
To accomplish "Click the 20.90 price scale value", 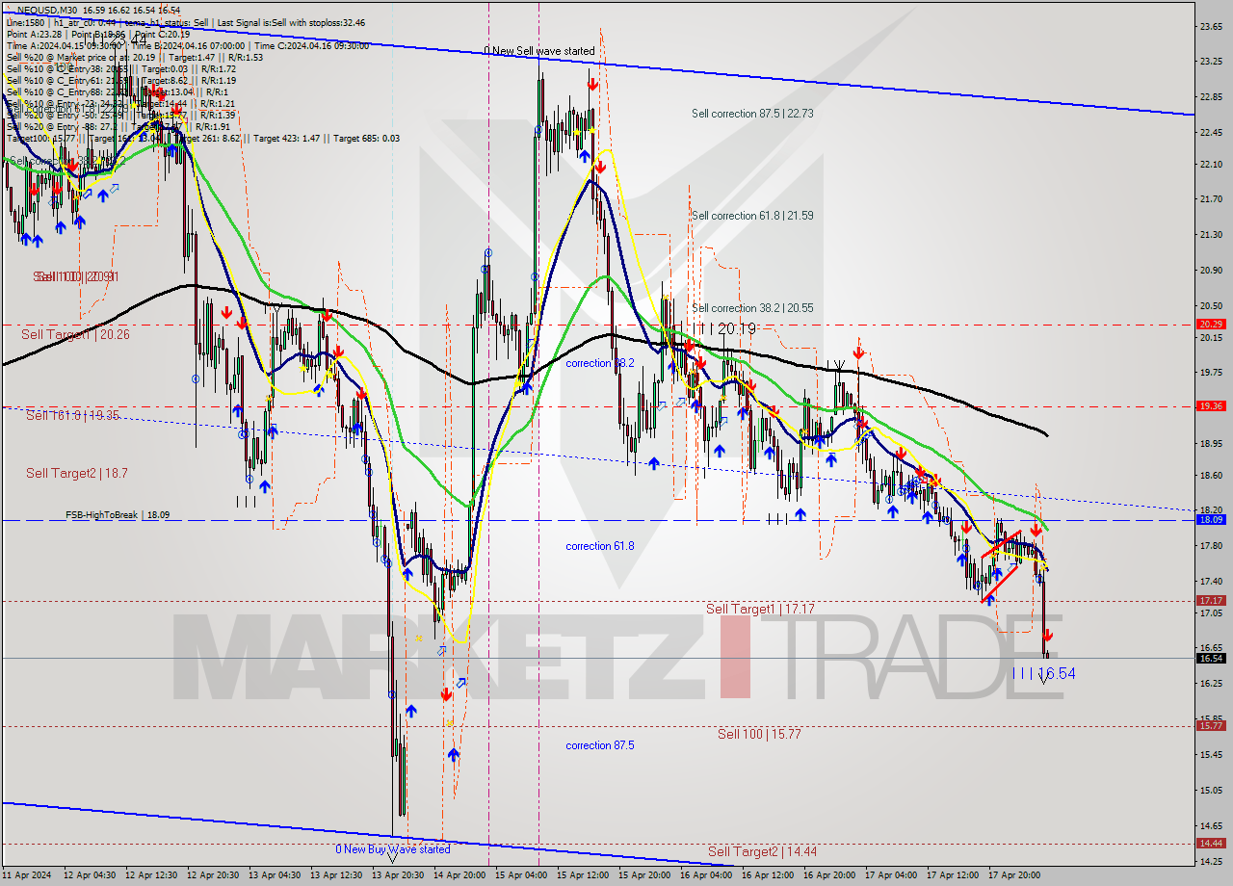I will (1211, 270).
